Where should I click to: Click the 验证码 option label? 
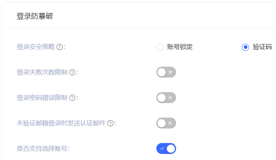coord(262,47)
